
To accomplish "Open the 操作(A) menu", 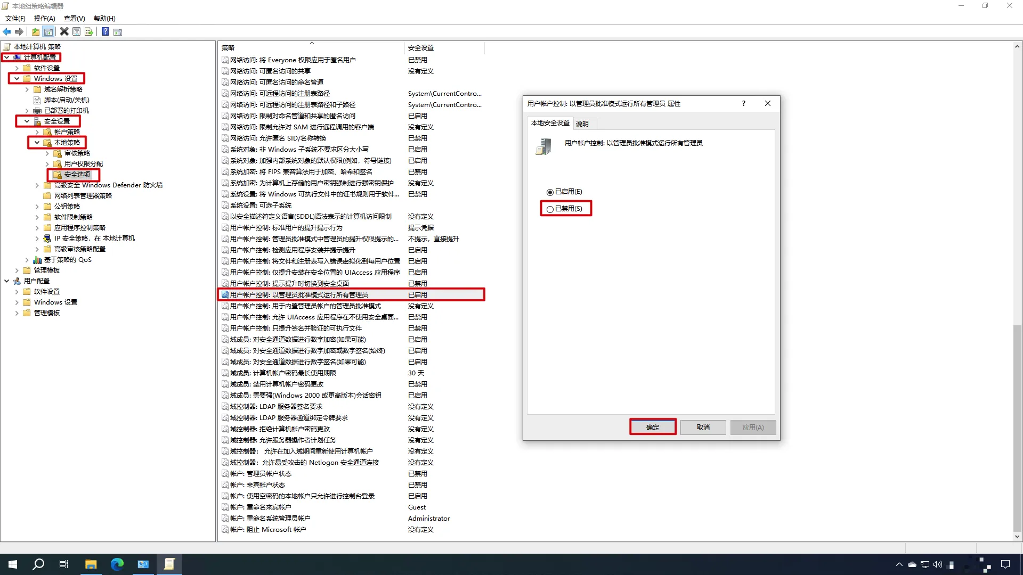I will tap(44, 19).
